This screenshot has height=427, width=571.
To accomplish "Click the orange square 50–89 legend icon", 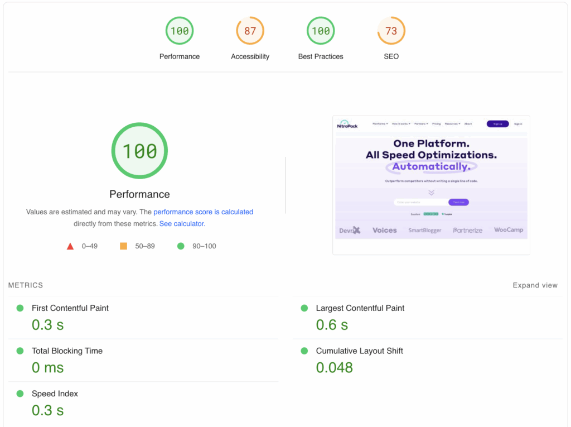I will 124,245.
